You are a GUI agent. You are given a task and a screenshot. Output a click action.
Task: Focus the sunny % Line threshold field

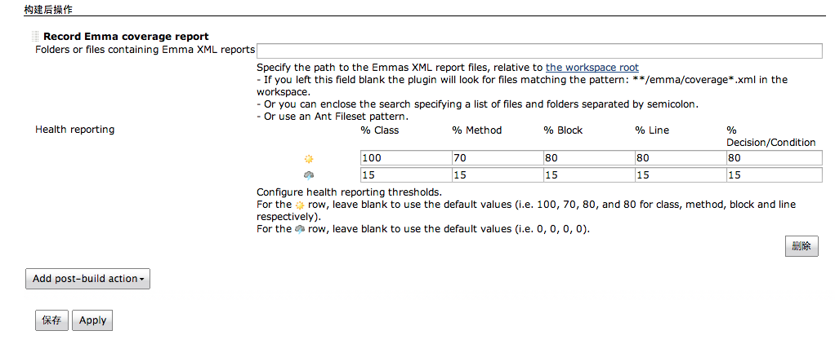pyautogui.click(x=679, y=158)
